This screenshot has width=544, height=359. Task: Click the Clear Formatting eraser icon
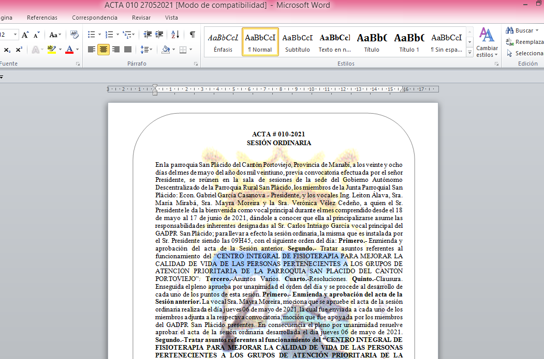click(x=74, y=35)
